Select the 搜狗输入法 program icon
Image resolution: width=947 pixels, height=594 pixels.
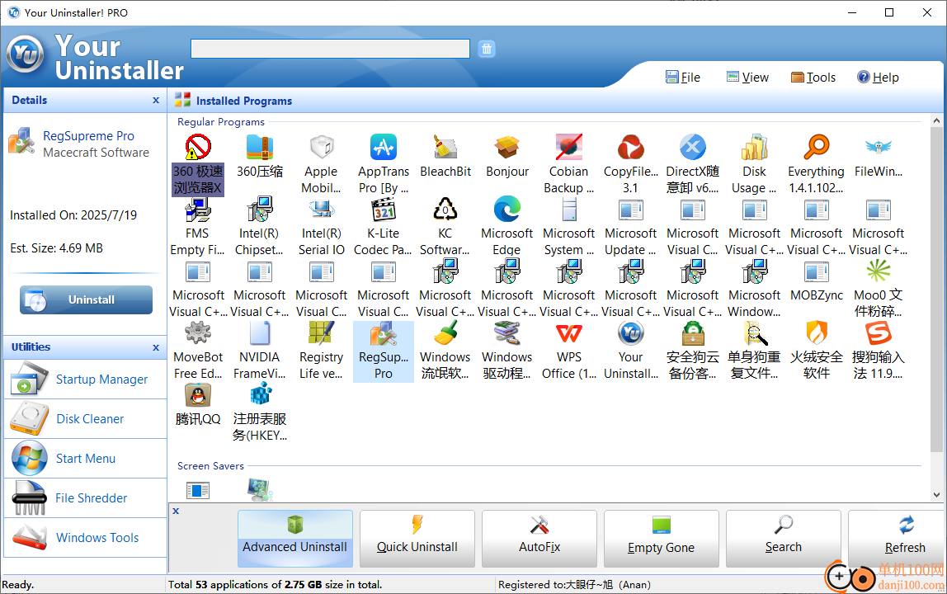point(879,333)
